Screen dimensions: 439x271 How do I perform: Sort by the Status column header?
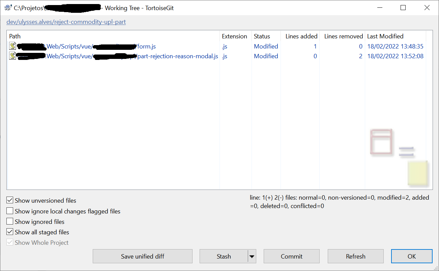tap(266, 36)
